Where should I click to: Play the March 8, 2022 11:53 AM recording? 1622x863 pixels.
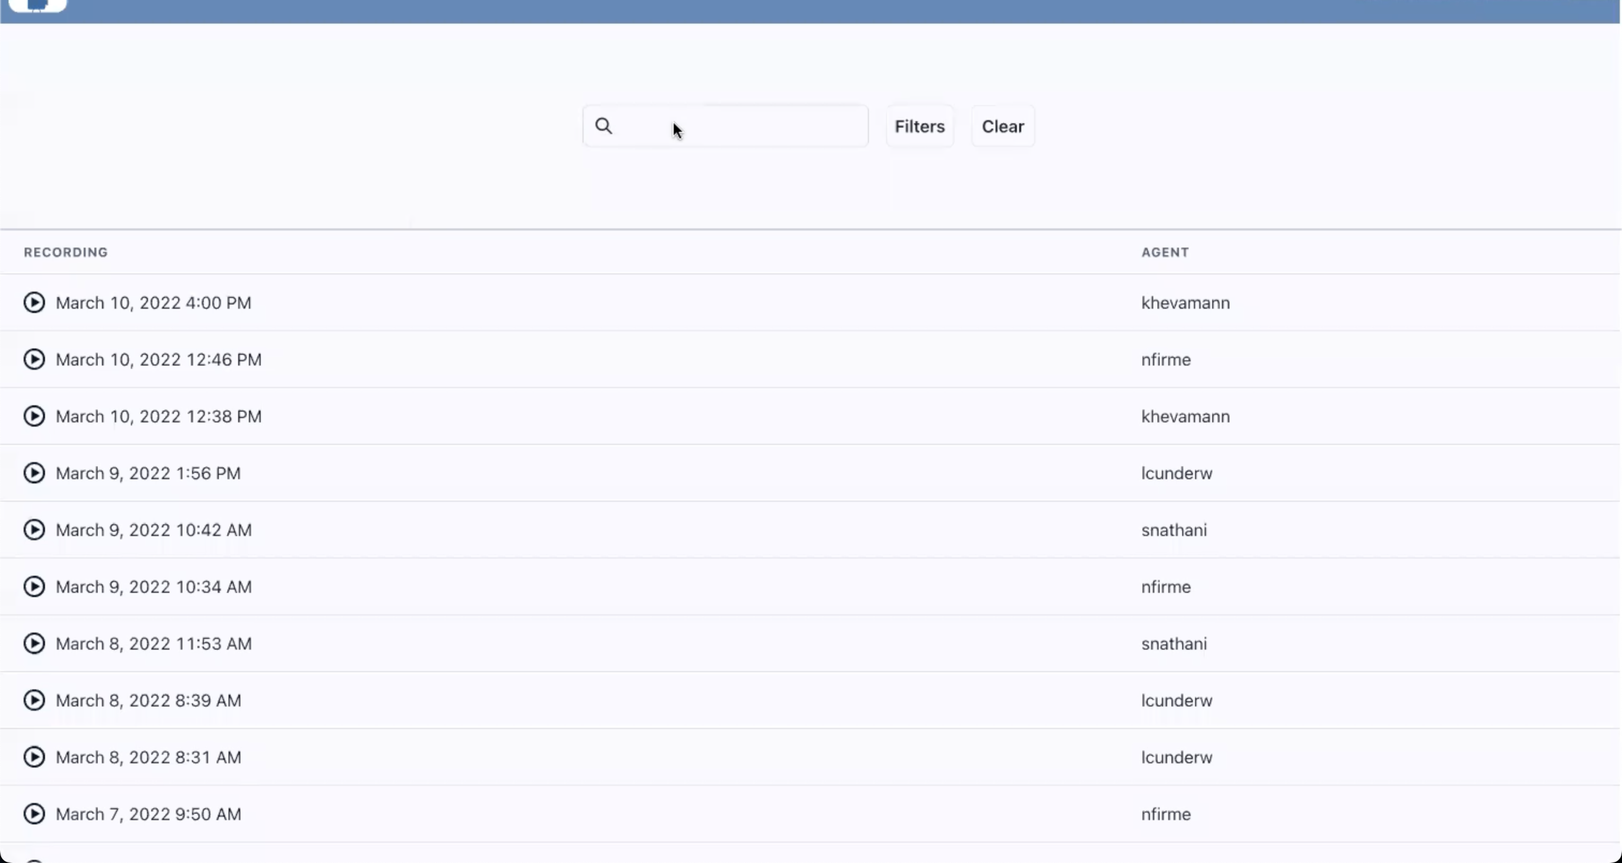pos(34,643)
